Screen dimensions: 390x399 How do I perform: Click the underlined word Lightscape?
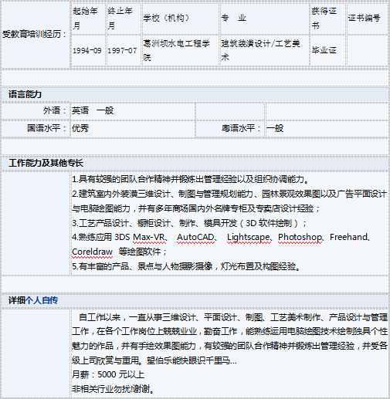coord(249,237)
